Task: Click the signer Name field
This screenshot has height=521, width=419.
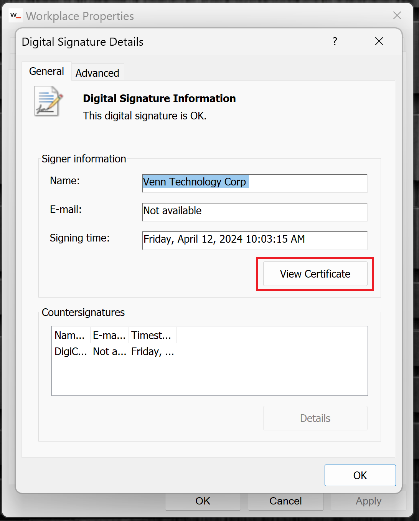Action: click(254, 183)
